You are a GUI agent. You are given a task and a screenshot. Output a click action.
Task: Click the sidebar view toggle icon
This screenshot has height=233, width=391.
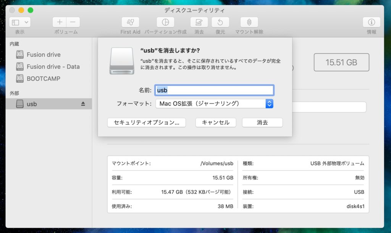15,22
